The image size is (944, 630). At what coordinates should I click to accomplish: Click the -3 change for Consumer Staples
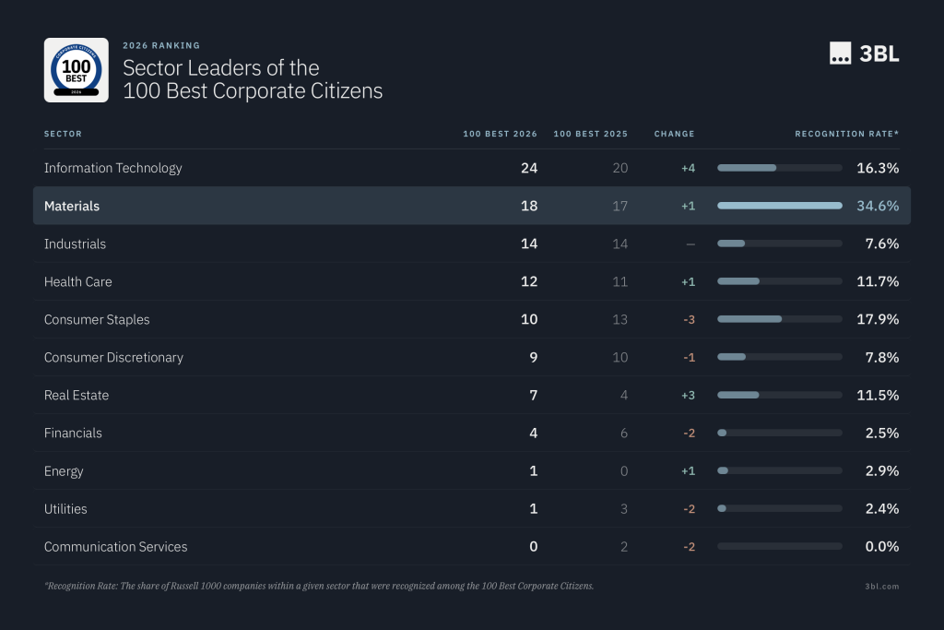[690, 320]
